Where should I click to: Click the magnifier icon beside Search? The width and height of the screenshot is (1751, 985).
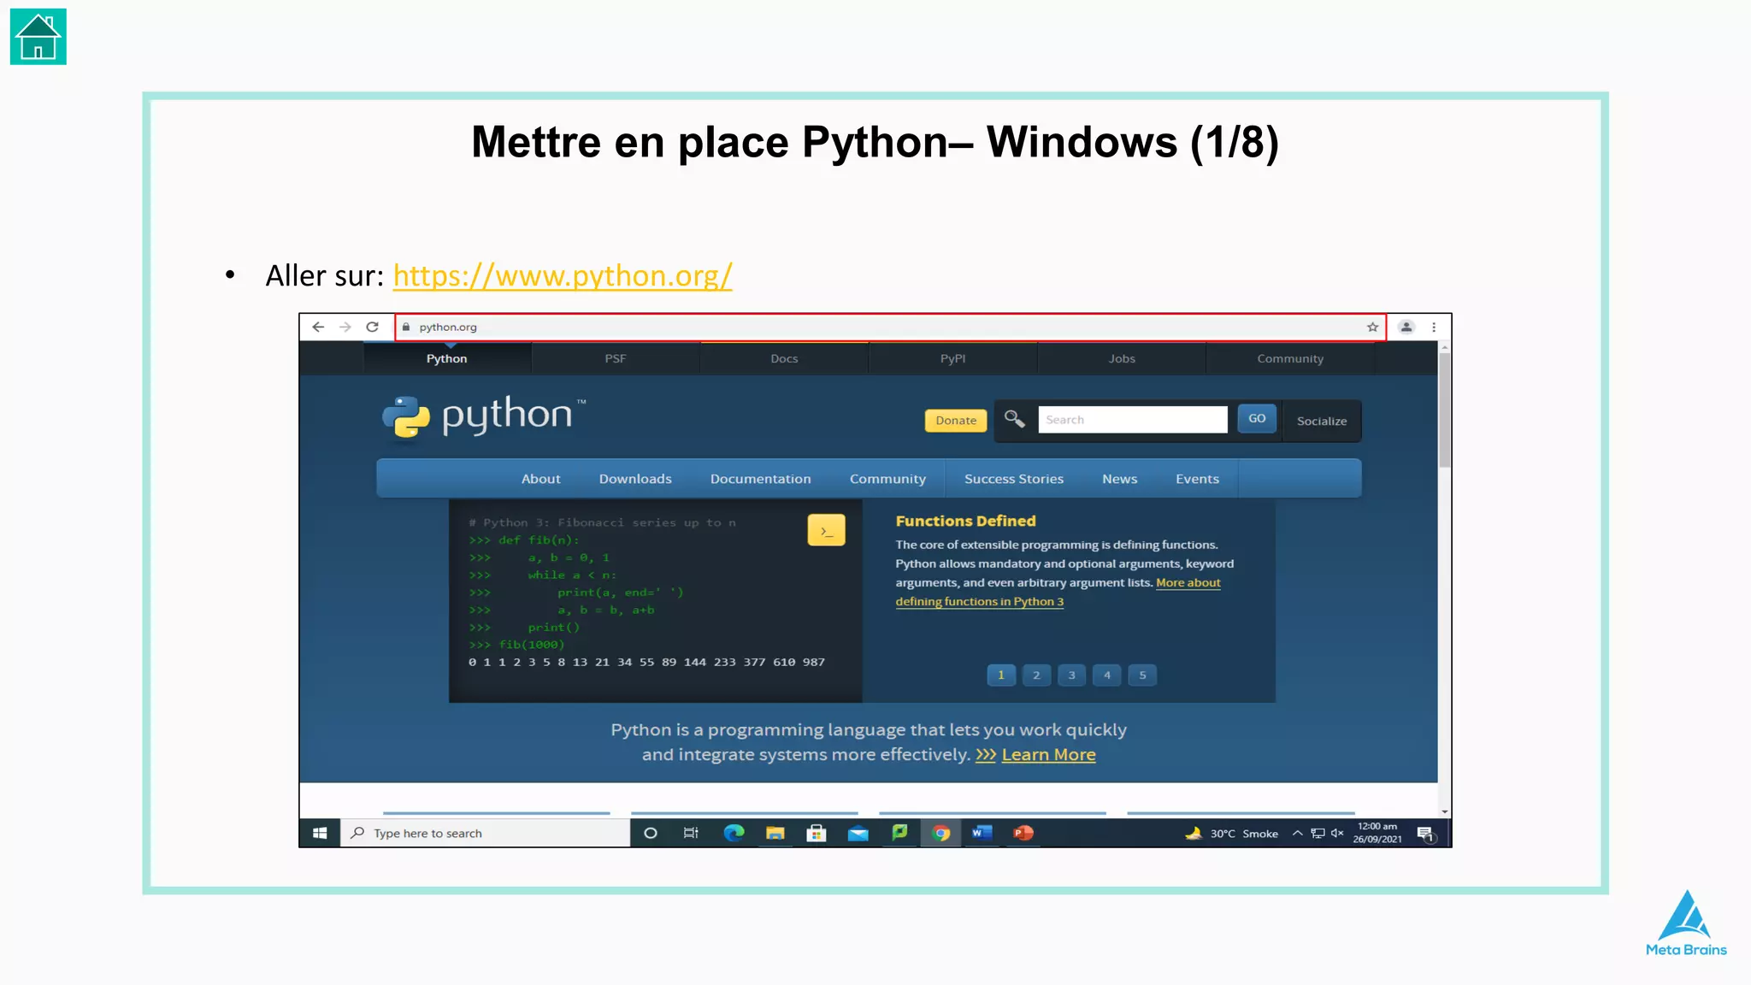(x=1014, y=418)
